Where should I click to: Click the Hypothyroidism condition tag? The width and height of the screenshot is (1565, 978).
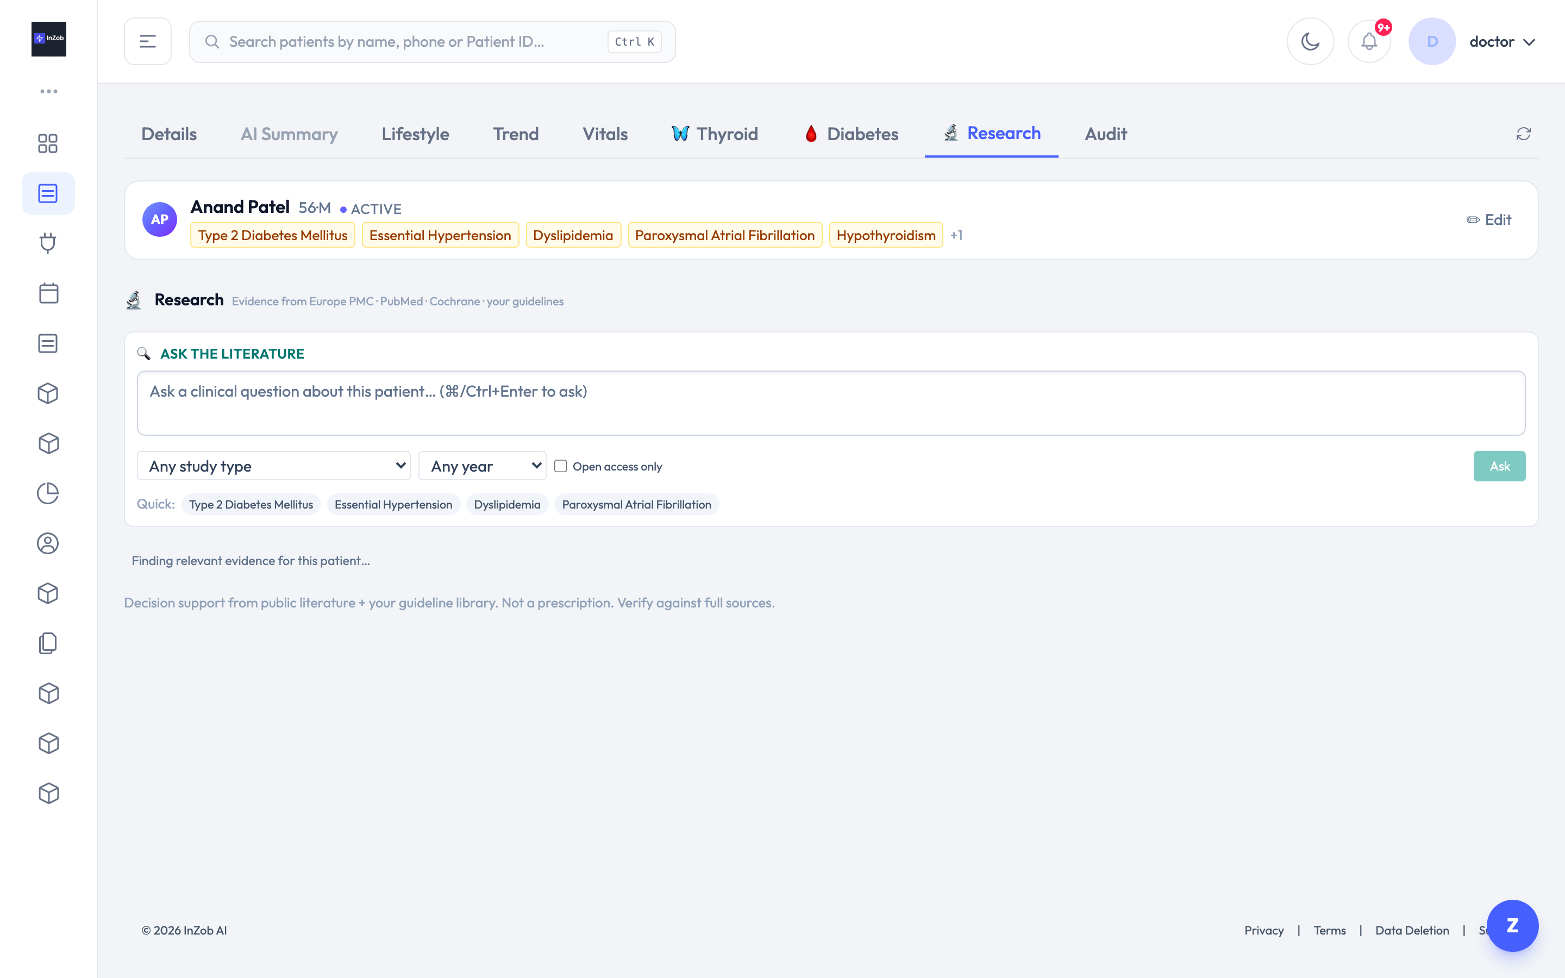(x=886, y=235)
